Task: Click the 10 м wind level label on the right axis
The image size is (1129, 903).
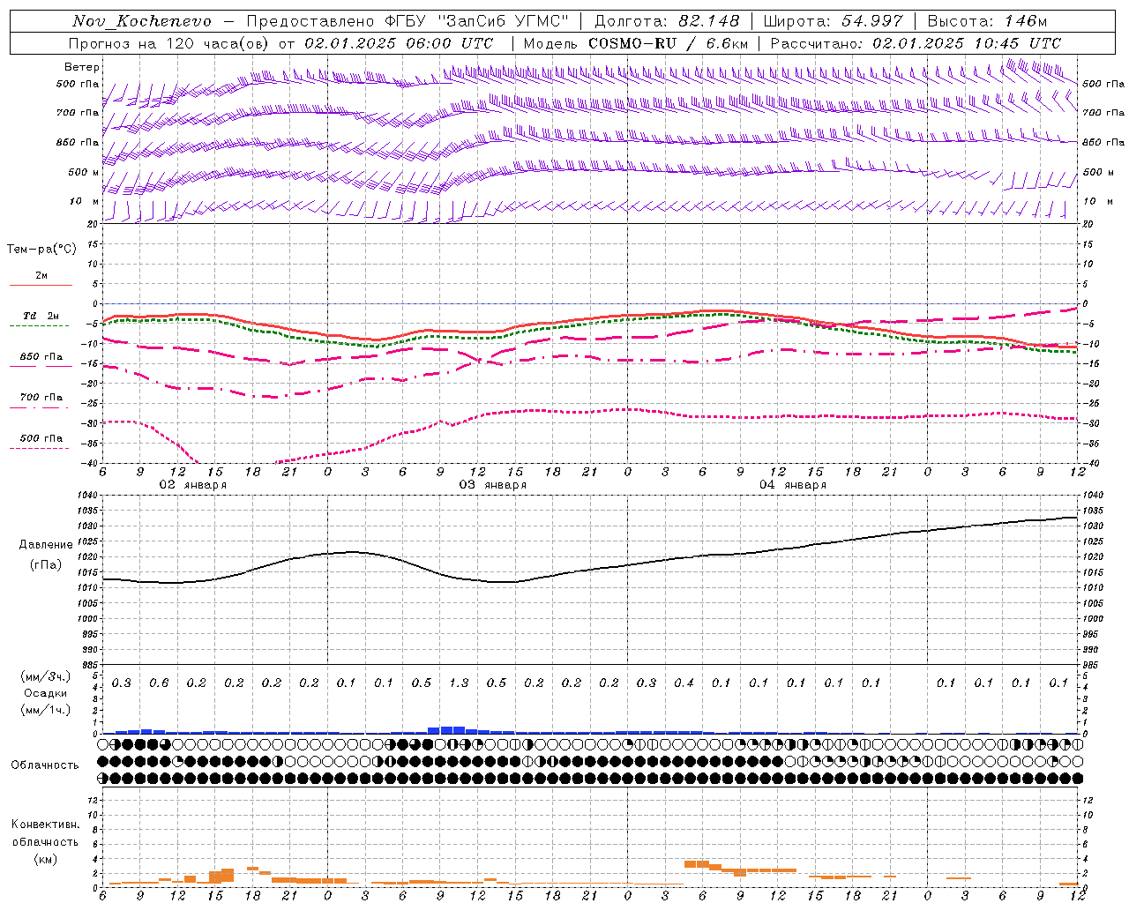Action: (1097, 202)
